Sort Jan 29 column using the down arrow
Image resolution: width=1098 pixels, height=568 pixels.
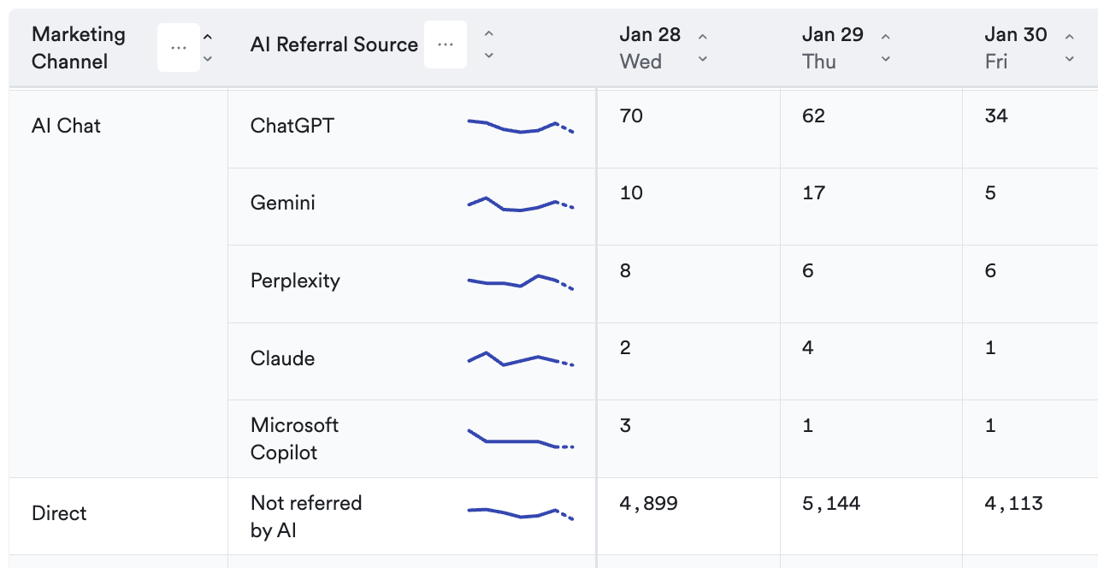(886, 59)
